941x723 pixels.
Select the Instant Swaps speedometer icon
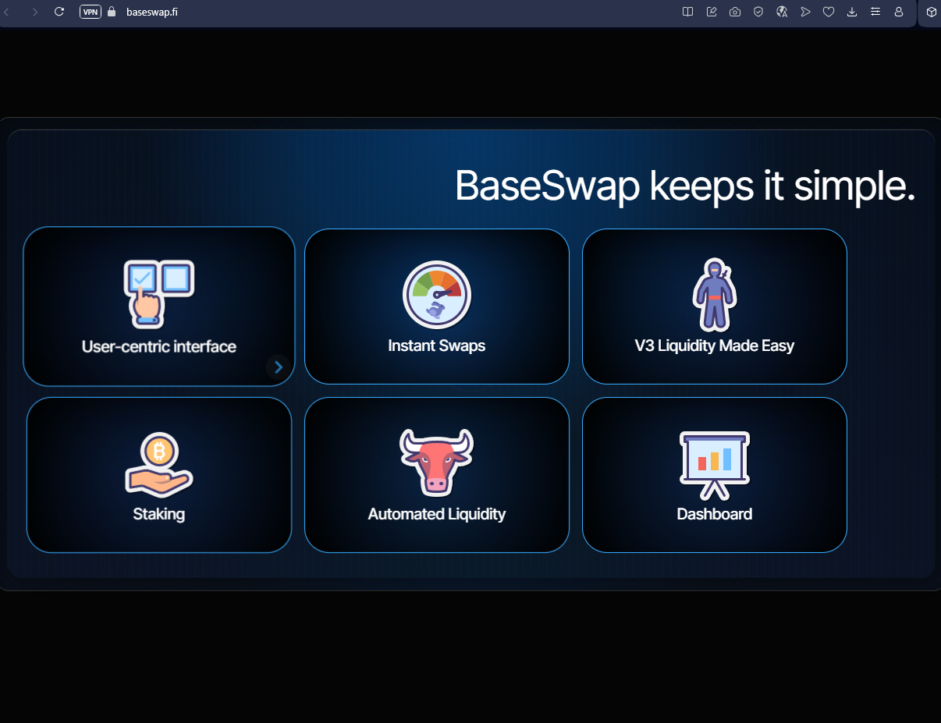click(x=436, y=295)
